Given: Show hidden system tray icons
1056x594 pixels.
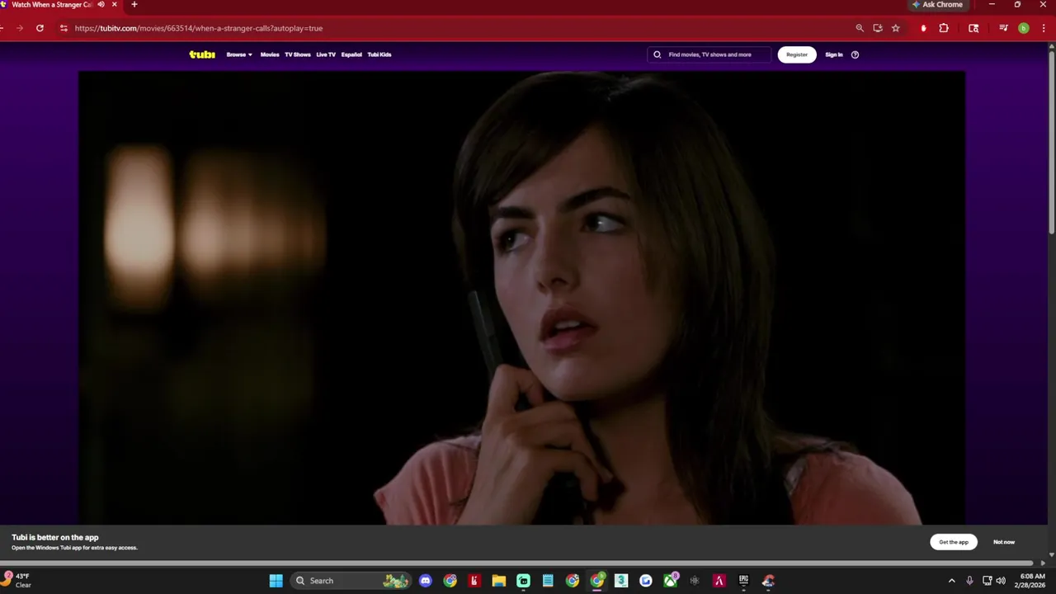Looking at the screenshot, I should click(951, 581).
